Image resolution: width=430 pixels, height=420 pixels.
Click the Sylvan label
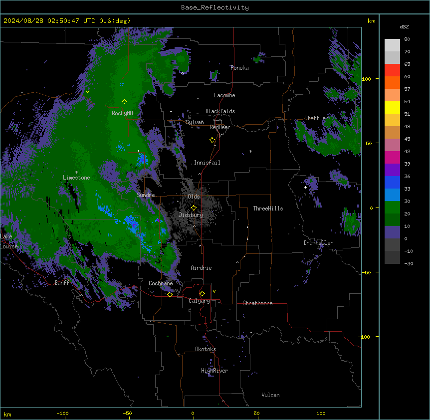click(195, 122)
